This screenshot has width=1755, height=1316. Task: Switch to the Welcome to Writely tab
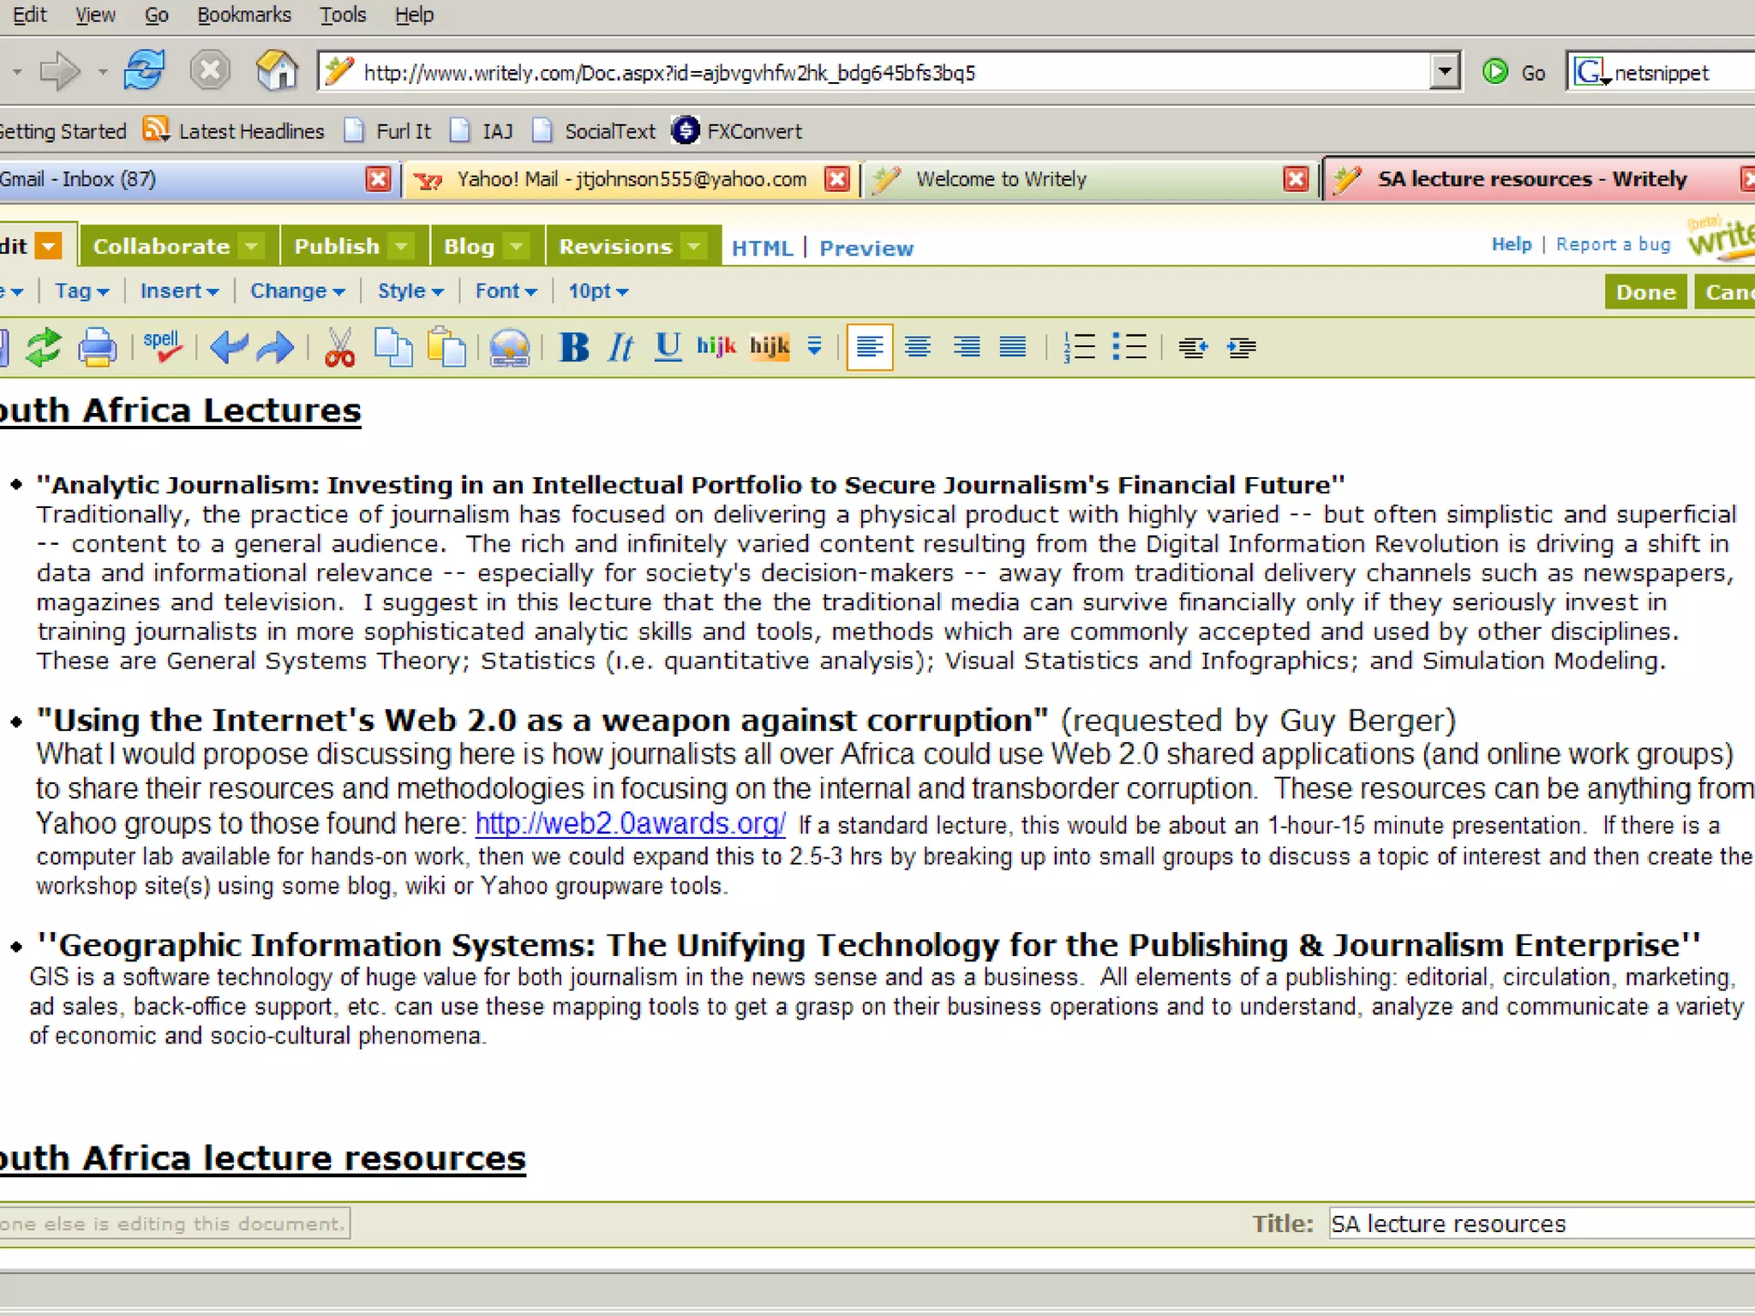(x=1000, y=179)
